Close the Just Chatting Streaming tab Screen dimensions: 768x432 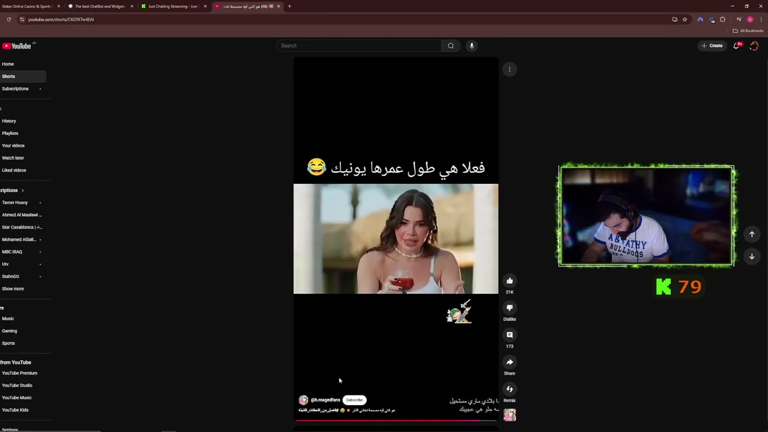205,6
